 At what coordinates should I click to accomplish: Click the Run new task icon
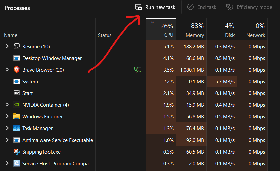click(x=138, y=7)
